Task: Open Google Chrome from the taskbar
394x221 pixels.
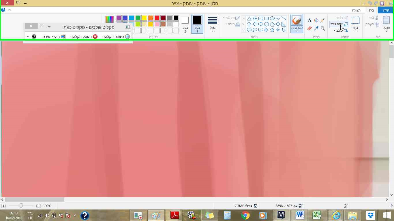Action: [245, 215]
